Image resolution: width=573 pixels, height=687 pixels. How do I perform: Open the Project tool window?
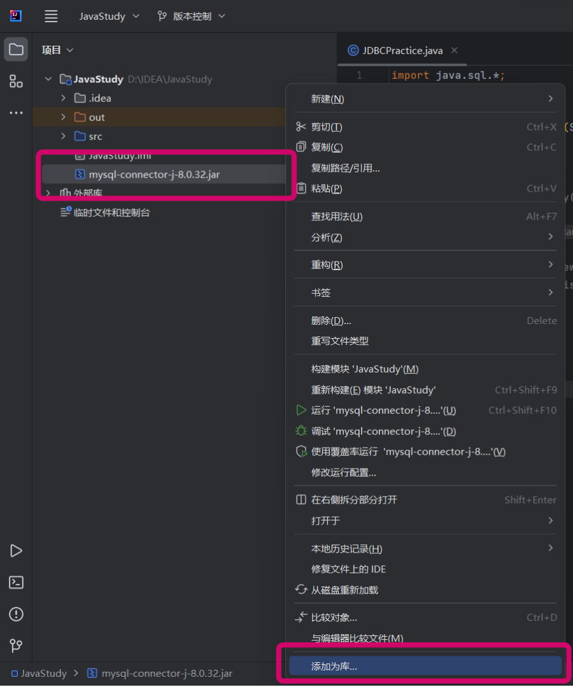[15, 49]
